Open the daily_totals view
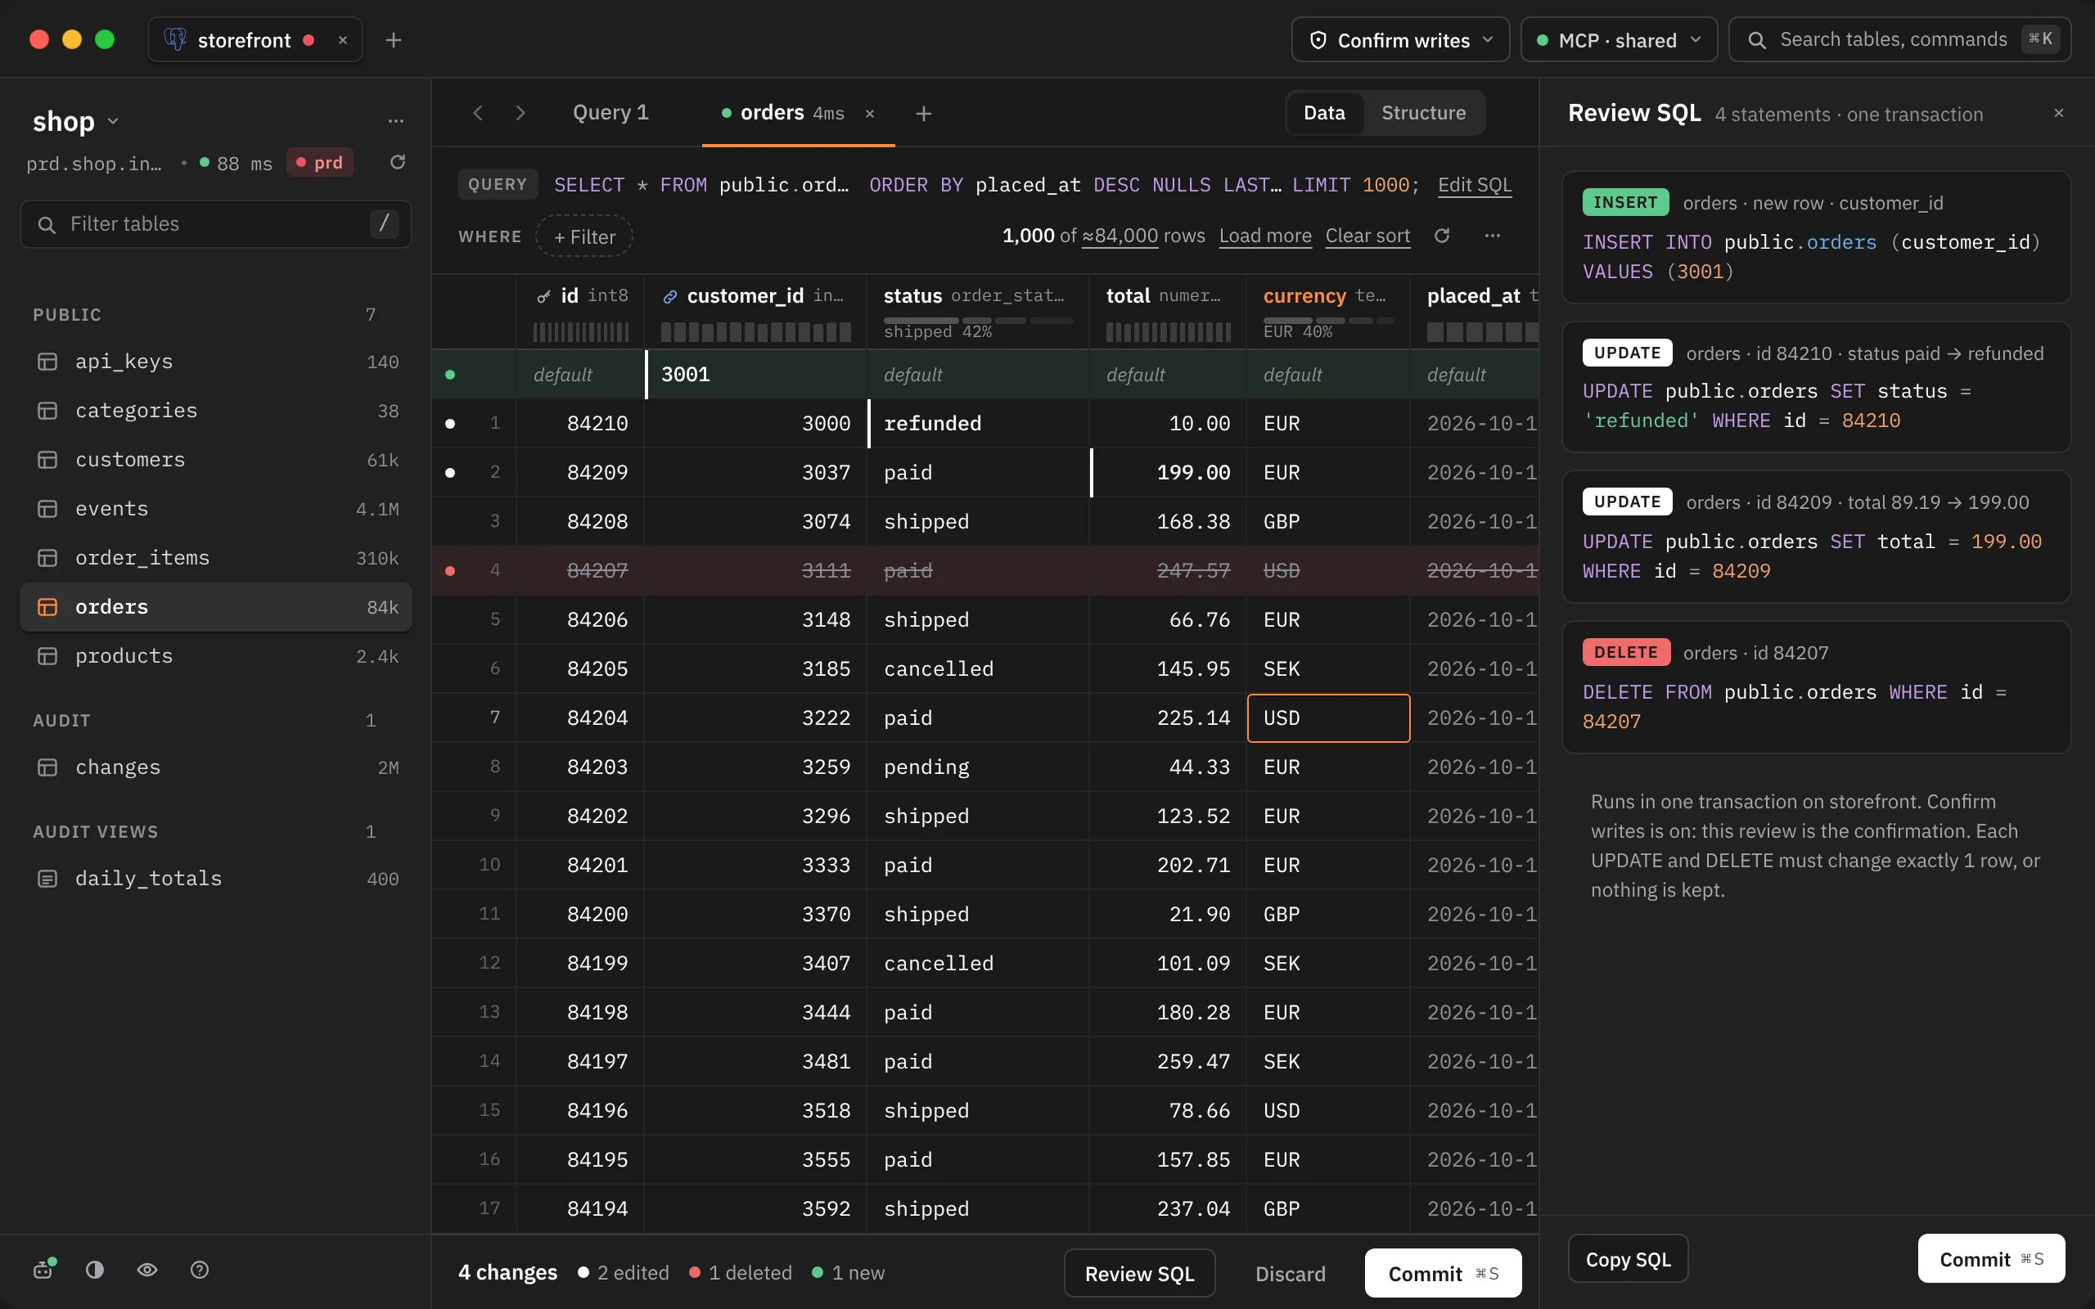 (215, 878)
